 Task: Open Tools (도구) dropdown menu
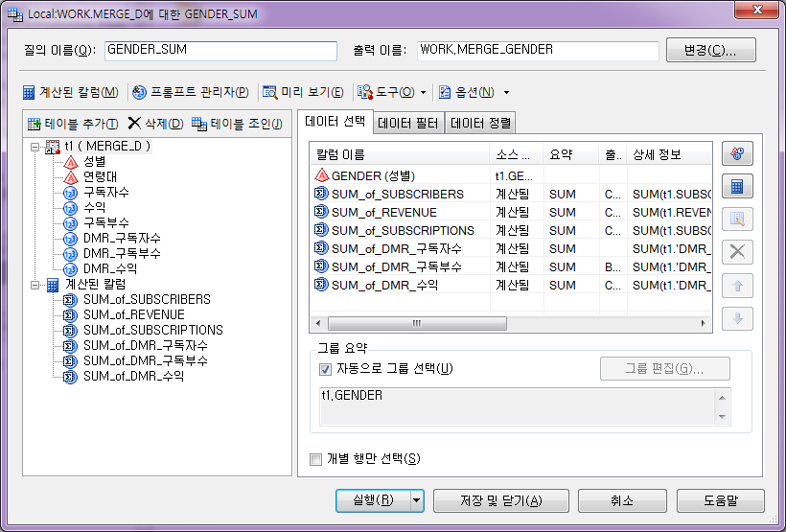pos(392,92)
